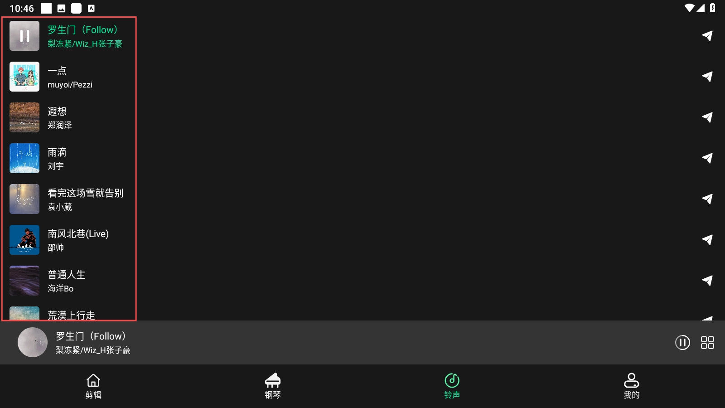Tap the send icon for 看完这场雪就告别
725x408 pixels.
[707, 199]
